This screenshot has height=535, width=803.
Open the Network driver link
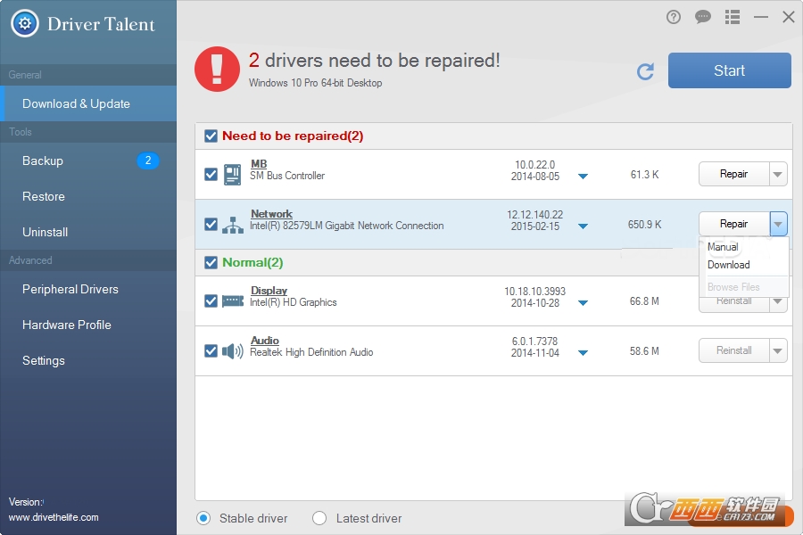click(271, 214)
